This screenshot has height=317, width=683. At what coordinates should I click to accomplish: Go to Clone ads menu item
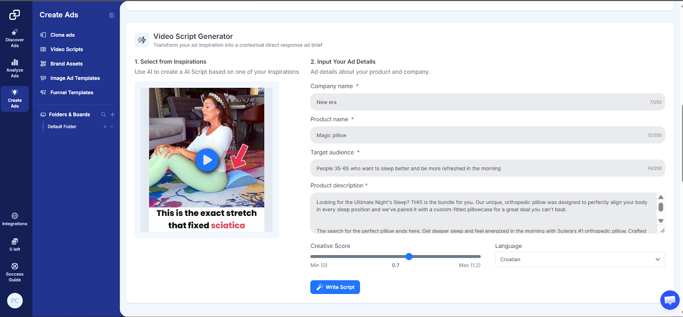point(62,35)
